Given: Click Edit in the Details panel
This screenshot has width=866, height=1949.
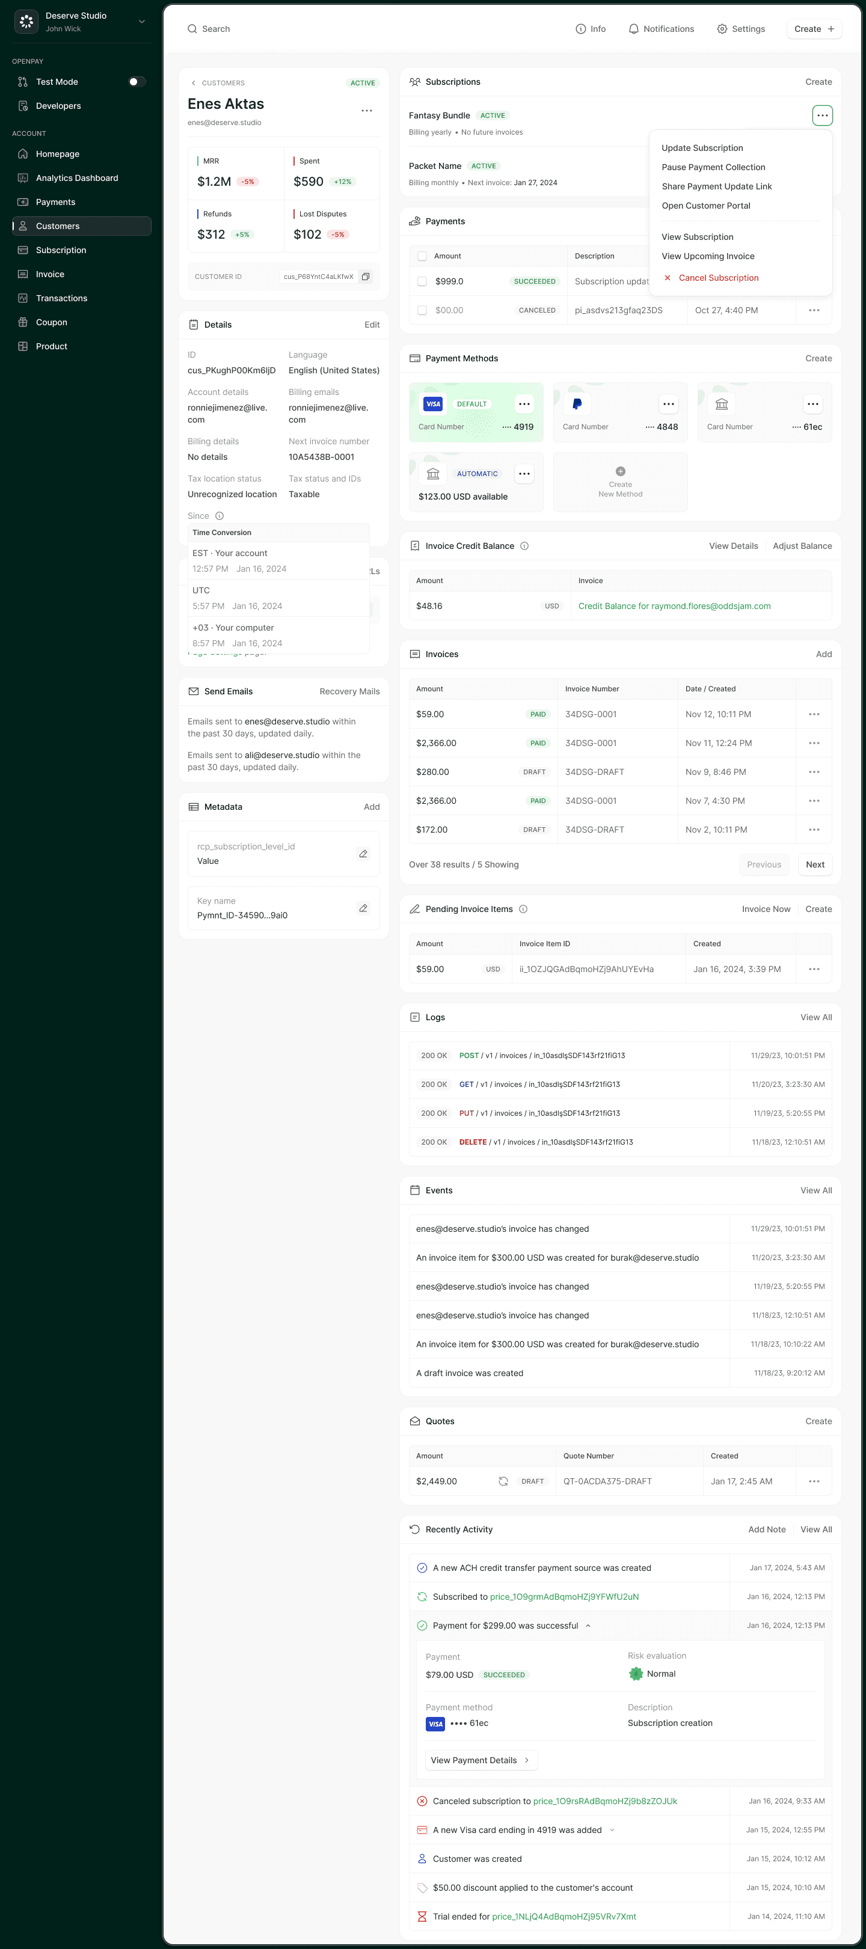Looking at the screenshot, I should pos(372,325).
